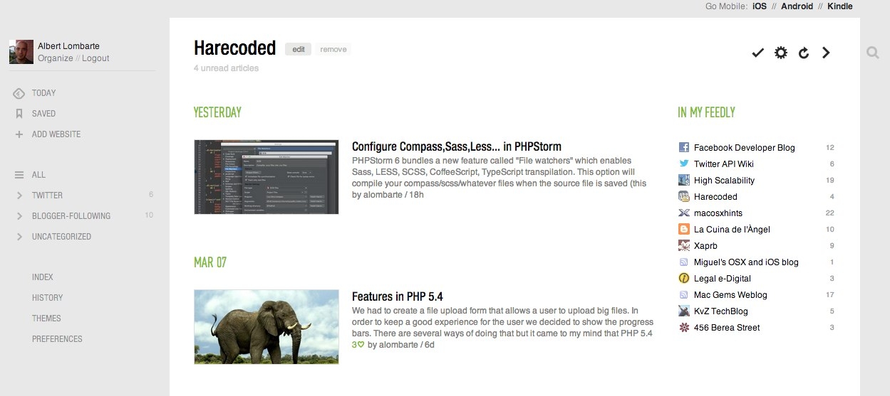890x396 pixels.
Task: Click 456 Berea Street feed name
Action: tap(727, 328)
